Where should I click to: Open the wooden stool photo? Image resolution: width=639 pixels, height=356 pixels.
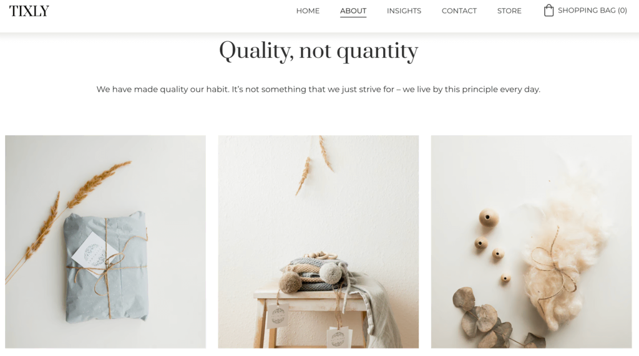[x=318, y=241]
